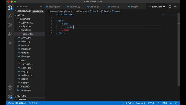
Task: Click the split editor right icon
Action: click(170, 6)
